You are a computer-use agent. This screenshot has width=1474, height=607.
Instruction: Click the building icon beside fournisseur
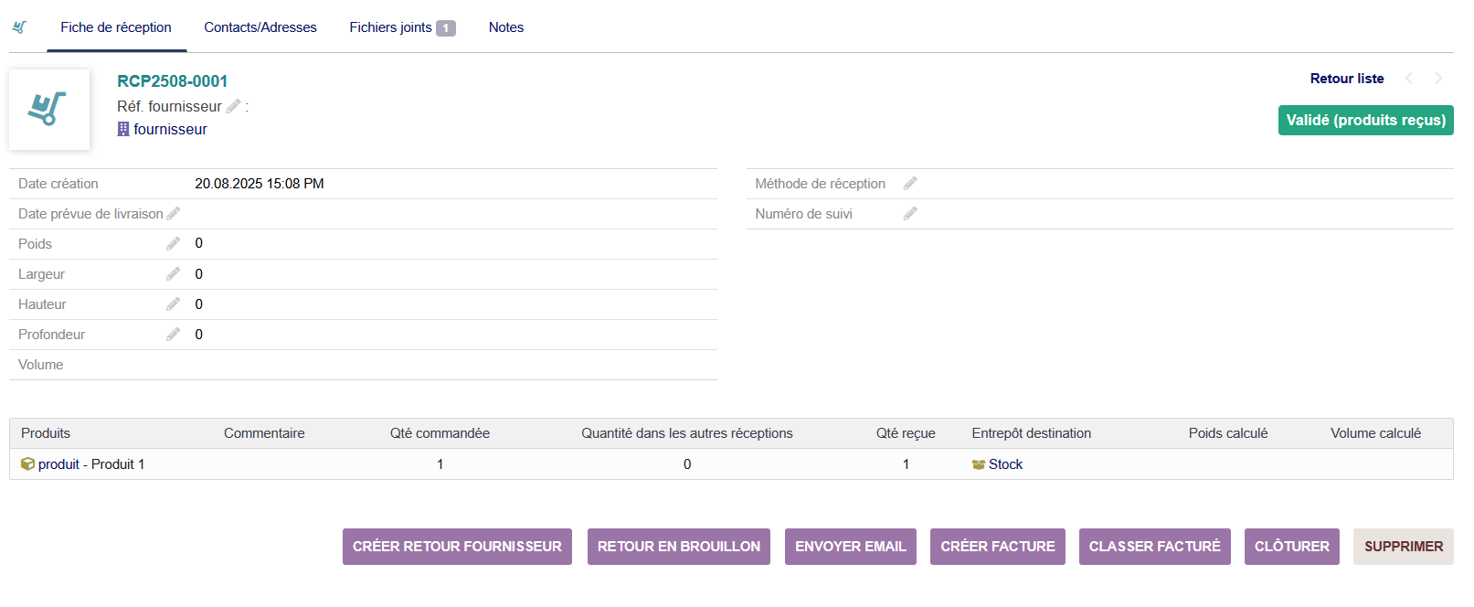pos(123,129)
